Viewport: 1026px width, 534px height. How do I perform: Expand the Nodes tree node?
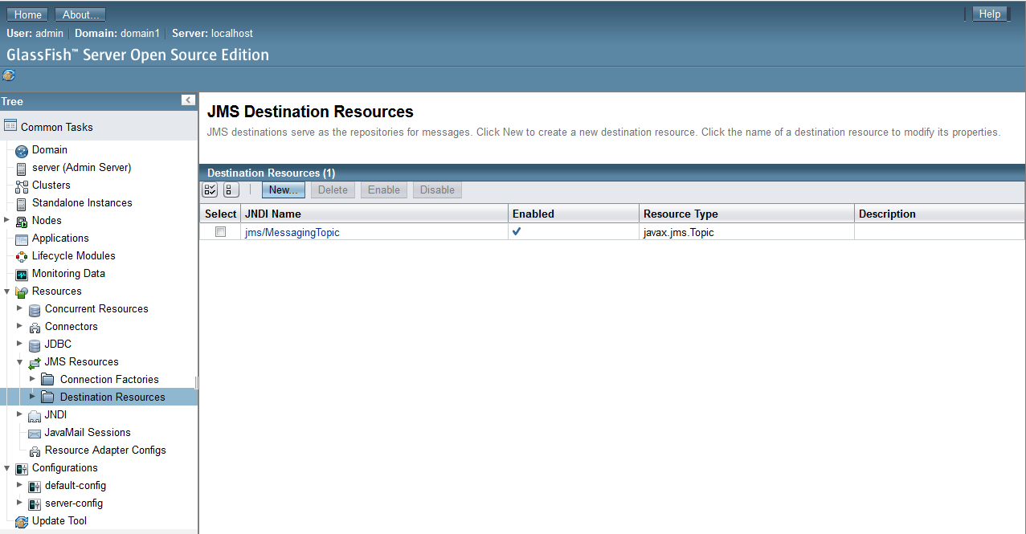click(6, 219)
